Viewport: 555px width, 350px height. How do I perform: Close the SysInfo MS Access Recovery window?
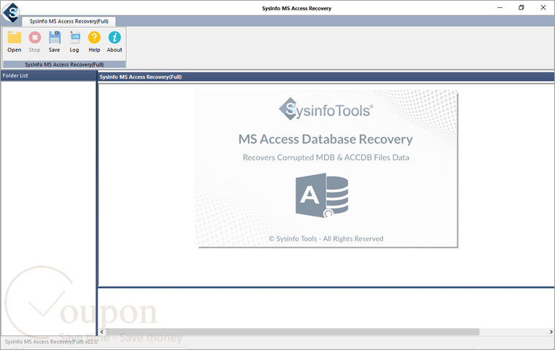click(x=543, y=8)
